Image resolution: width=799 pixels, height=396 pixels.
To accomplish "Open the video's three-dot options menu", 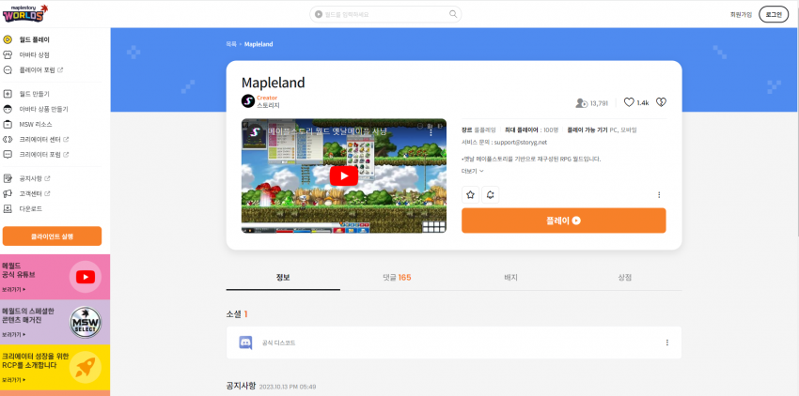I will (x=431, y=132).
